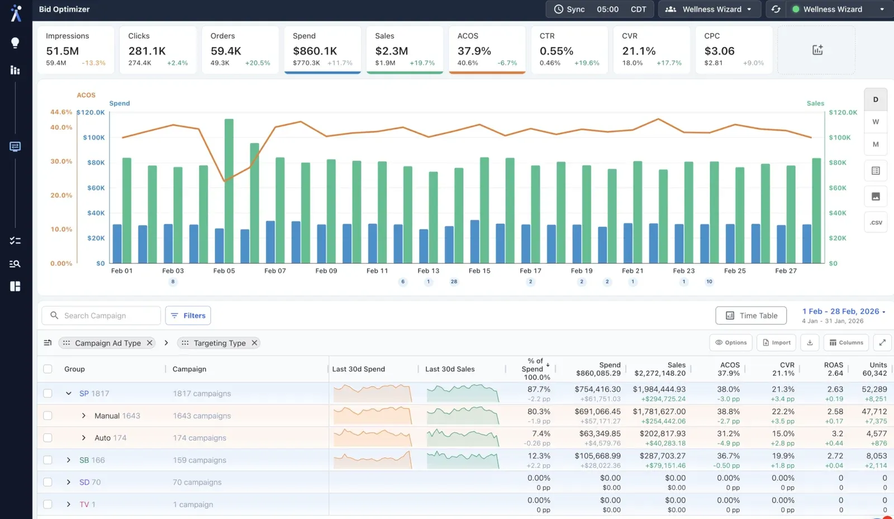Image resolution: width=894 pixels, height=519 pixels.
Task: Click the annotation marker 10 near Feb 24
Action: 709,282
